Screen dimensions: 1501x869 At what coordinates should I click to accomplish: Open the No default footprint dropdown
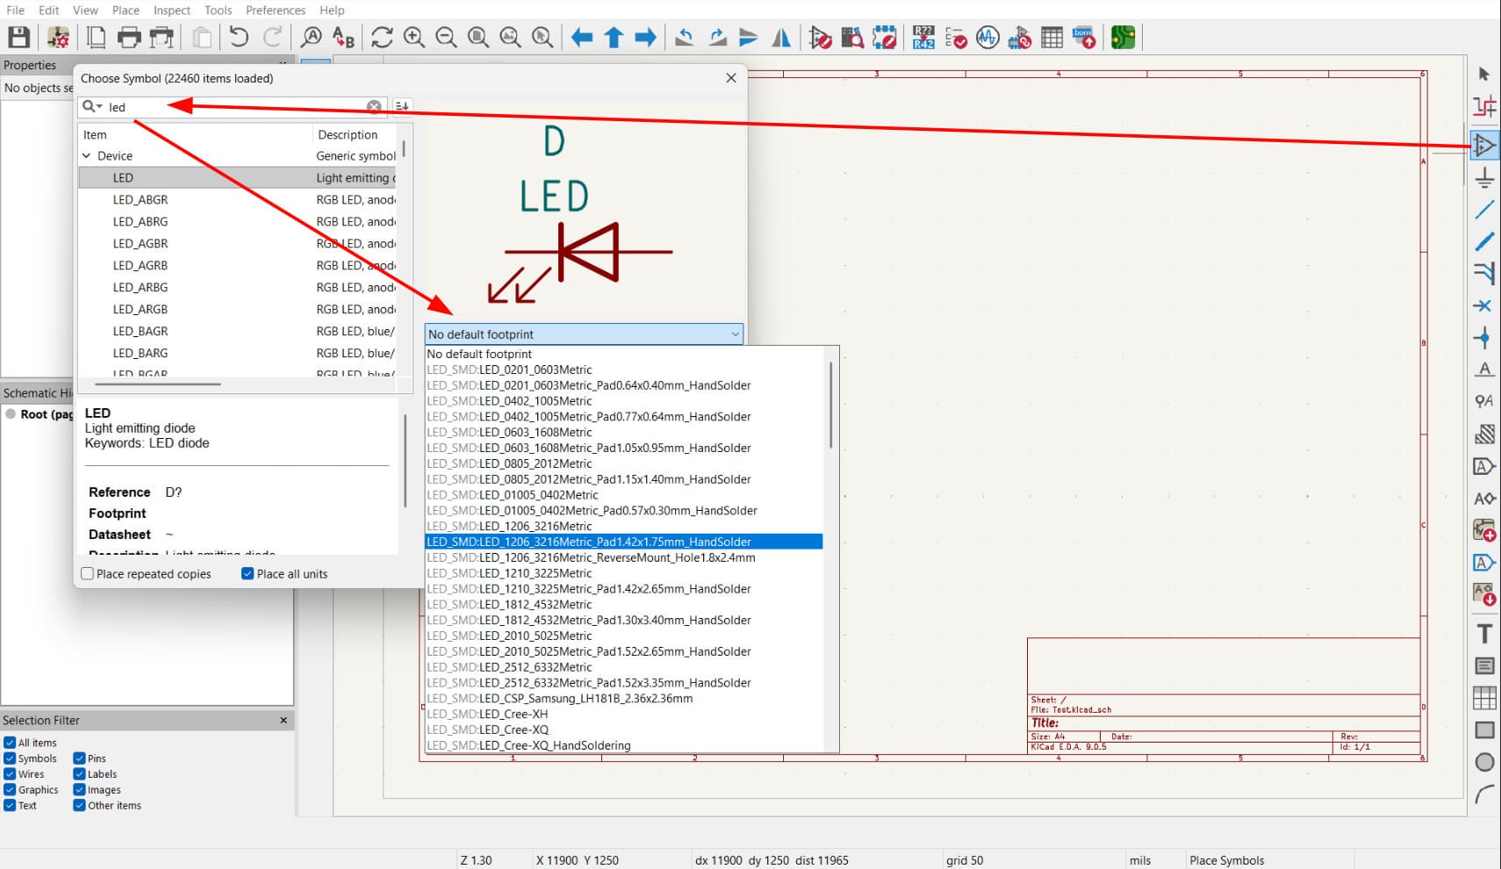coord(735,334)
